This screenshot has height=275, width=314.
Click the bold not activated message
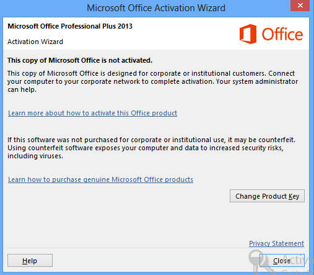point(80,60)
